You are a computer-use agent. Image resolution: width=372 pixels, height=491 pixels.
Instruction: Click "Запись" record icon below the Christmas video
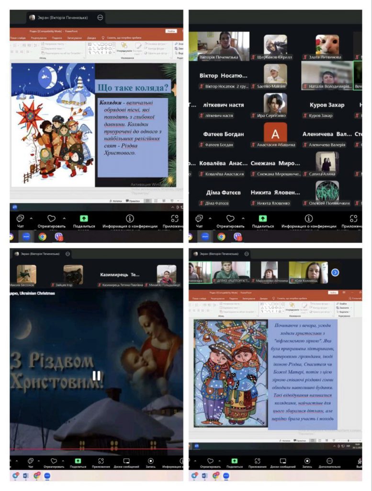point(150,461)
